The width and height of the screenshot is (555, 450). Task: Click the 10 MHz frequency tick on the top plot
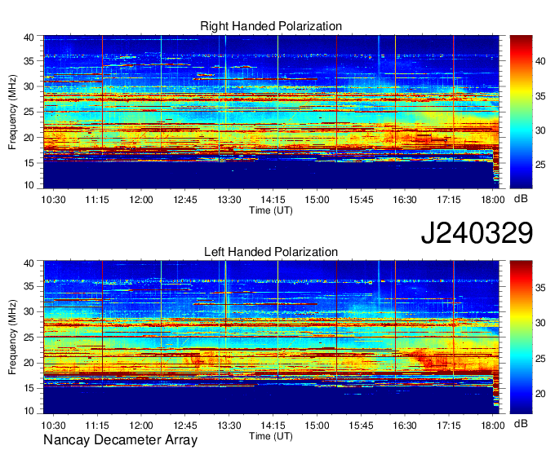coord(29,185)
